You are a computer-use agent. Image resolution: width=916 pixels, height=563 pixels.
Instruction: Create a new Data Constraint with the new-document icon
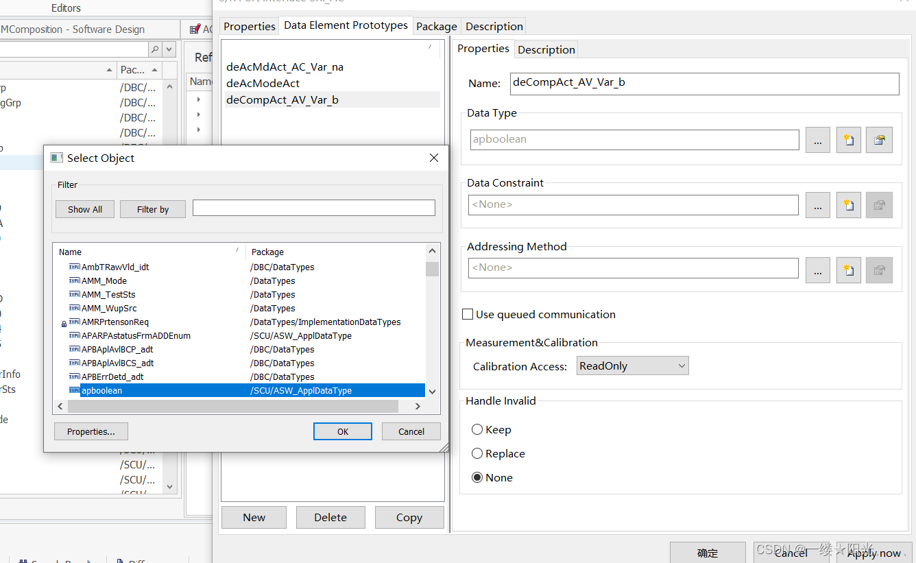point(848,204)
